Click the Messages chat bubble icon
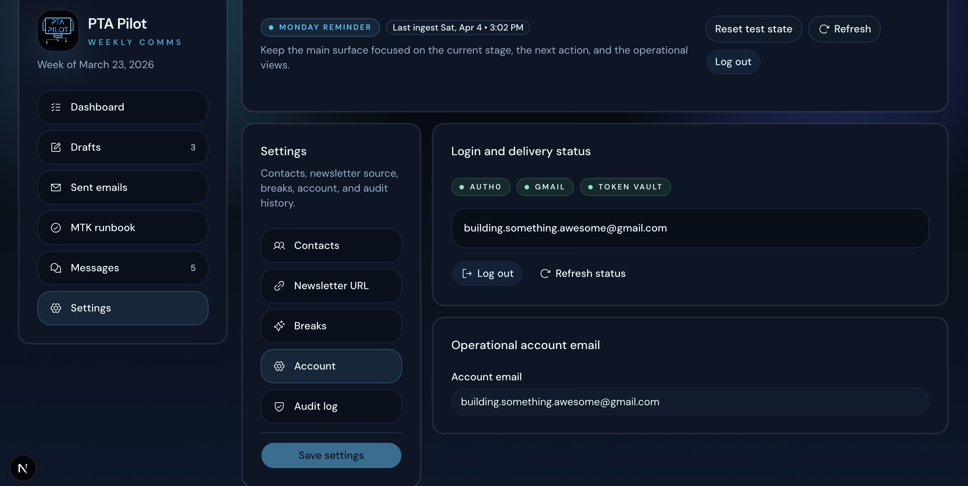This screenshot has height=486, width=968. point(55,268)
